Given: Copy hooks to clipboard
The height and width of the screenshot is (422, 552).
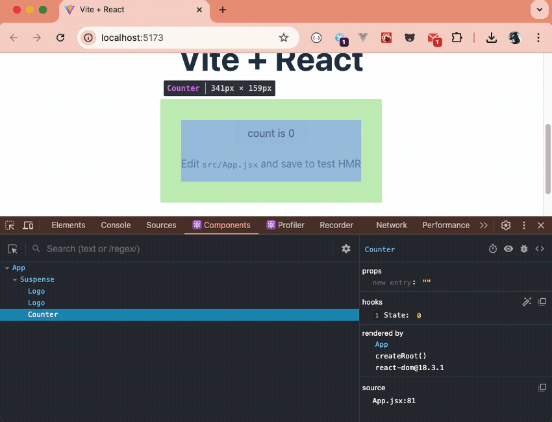Looking at the screenshot, I should coord(542,302).
